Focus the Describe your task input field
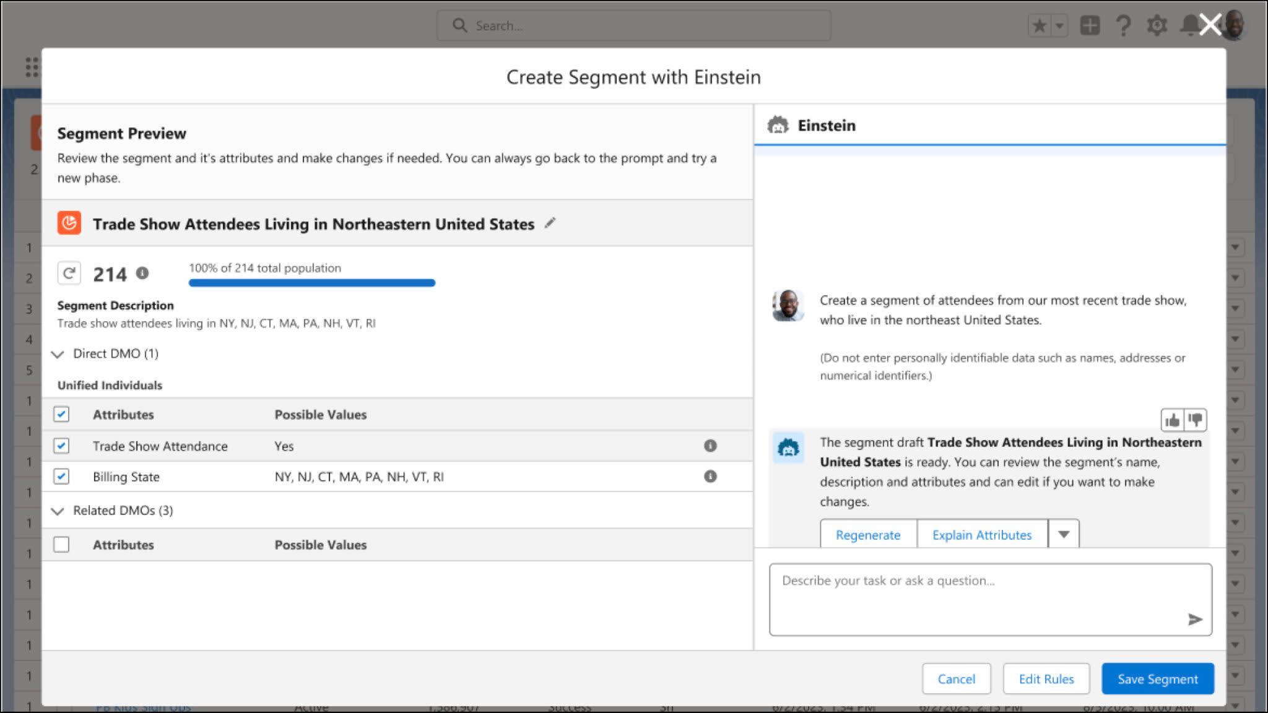The image size is (1268, 713). (991, 599)
